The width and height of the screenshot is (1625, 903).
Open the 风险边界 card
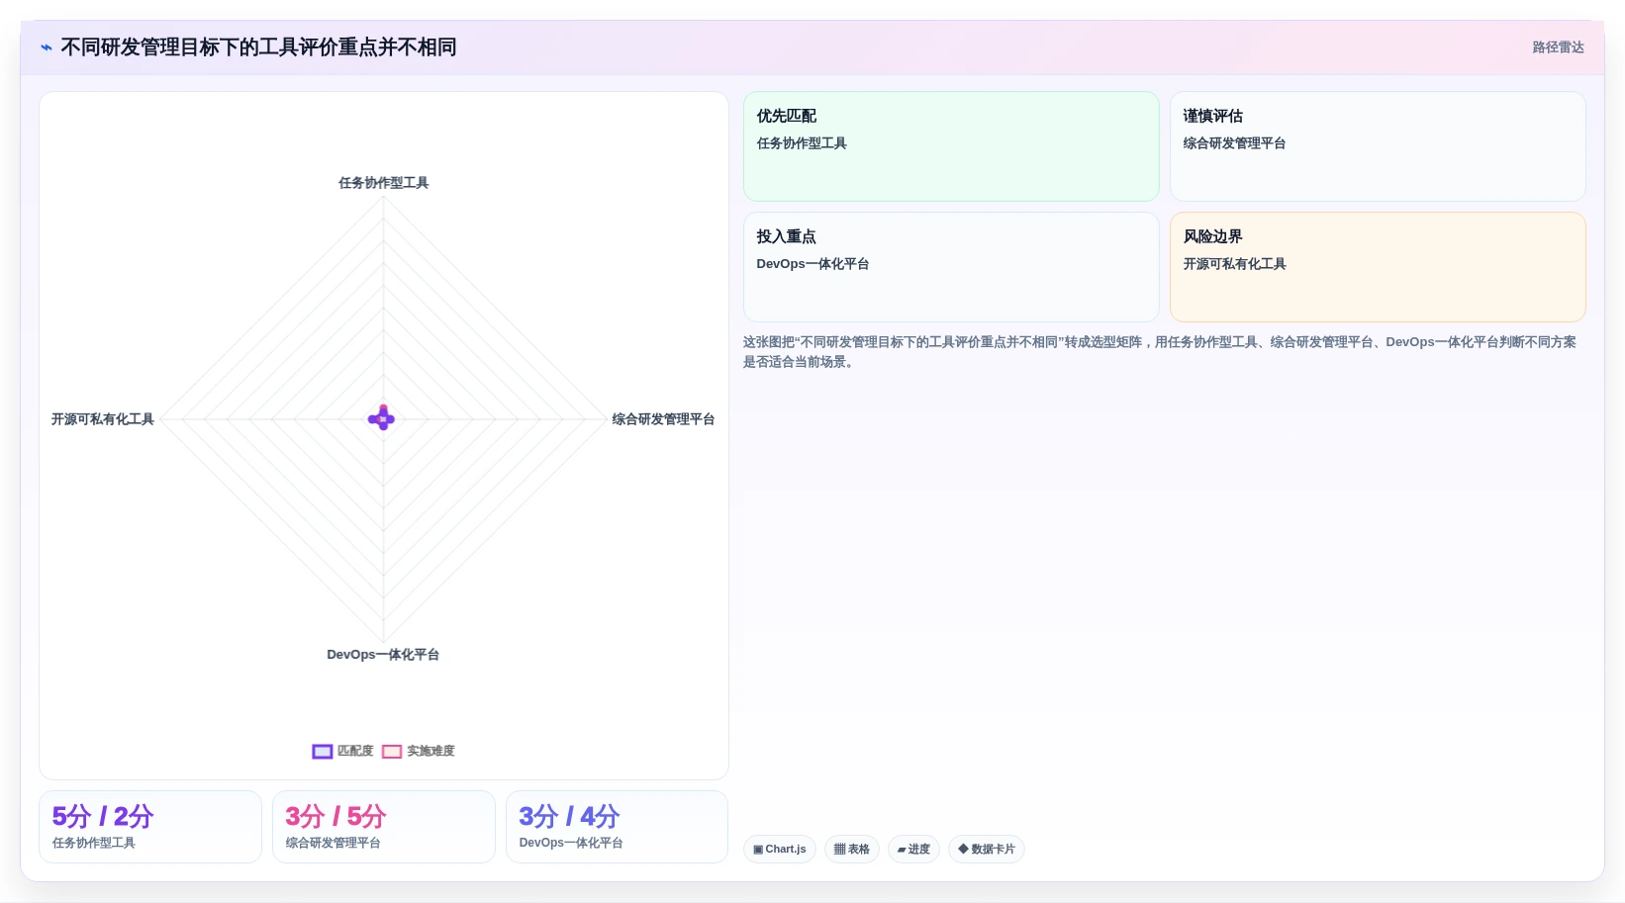(x=1378, y=267)
